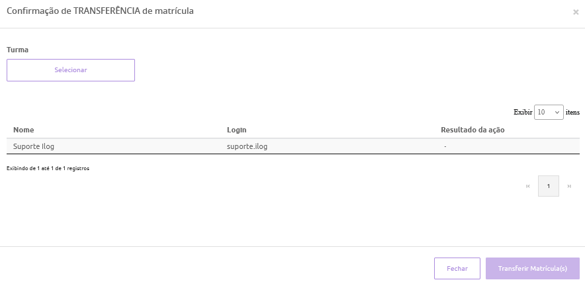The image size is (585, 284).
Task: Close the transfer confirmation dialog
Action: (x=576, y=12)
